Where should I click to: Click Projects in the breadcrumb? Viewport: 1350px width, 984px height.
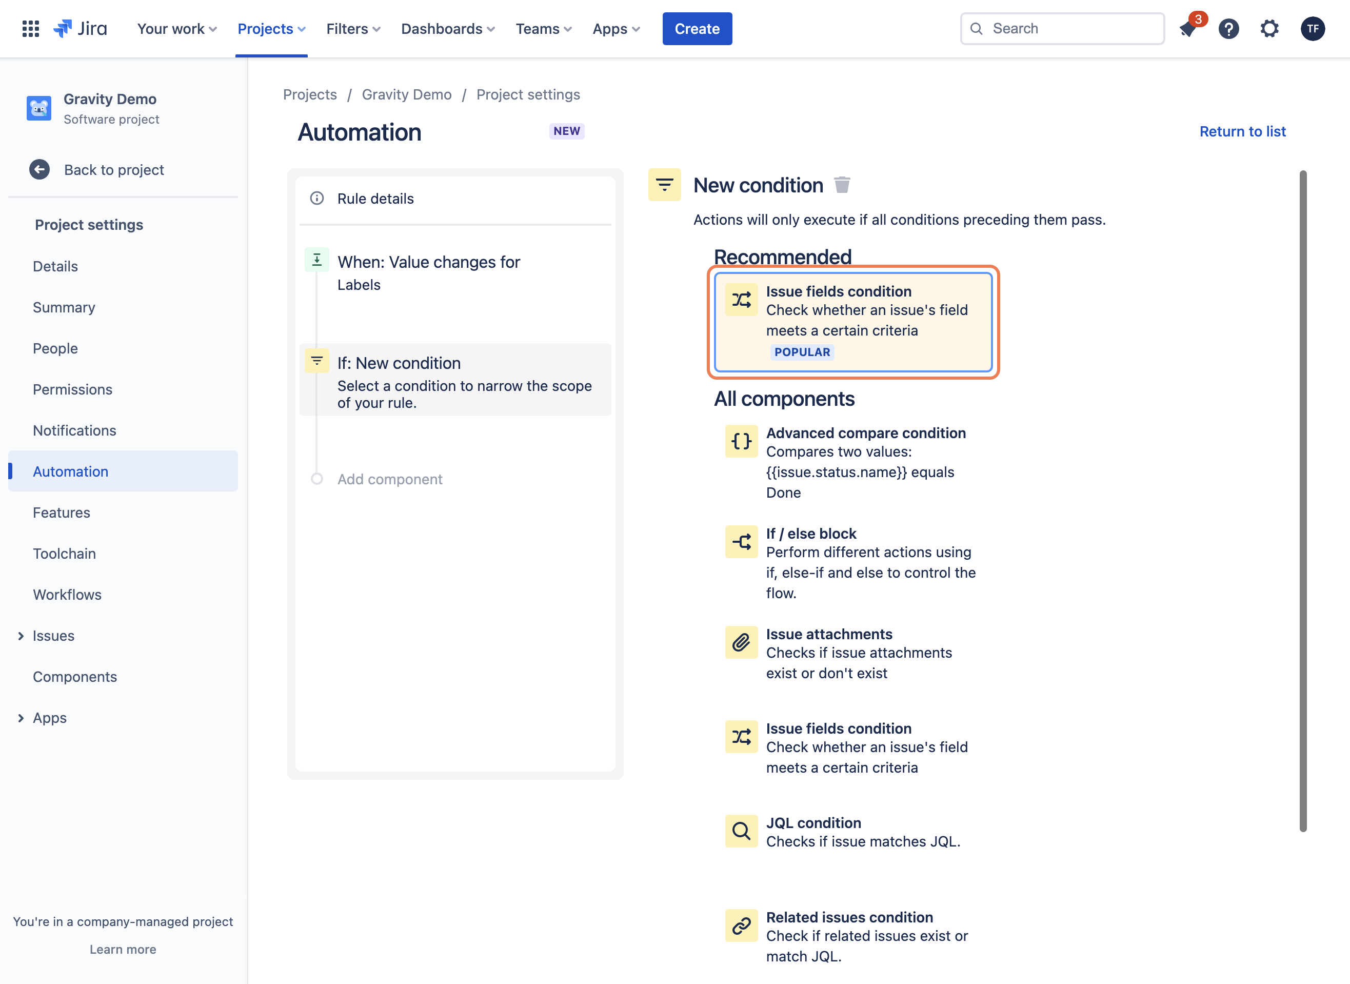[310, 95]
